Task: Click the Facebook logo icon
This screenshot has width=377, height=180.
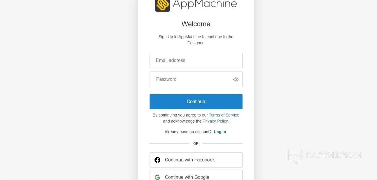Action: 157,160
